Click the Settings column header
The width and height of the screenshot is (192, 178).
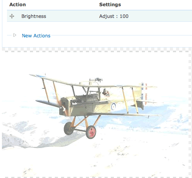pyautogui.click(x=110, y=5)
